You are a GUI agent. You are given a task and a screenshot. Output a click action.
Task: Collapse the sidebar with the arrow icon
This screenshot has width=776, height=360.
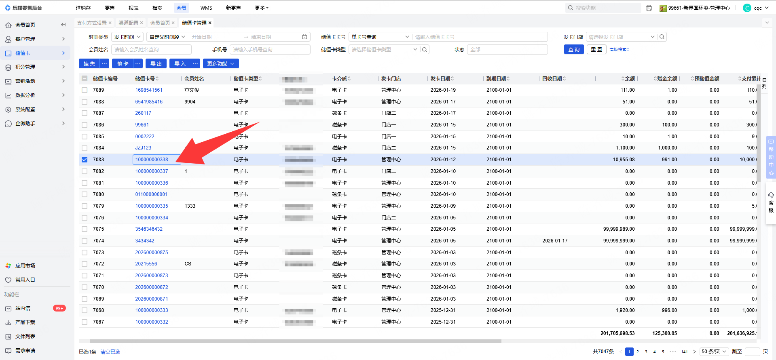63,25
